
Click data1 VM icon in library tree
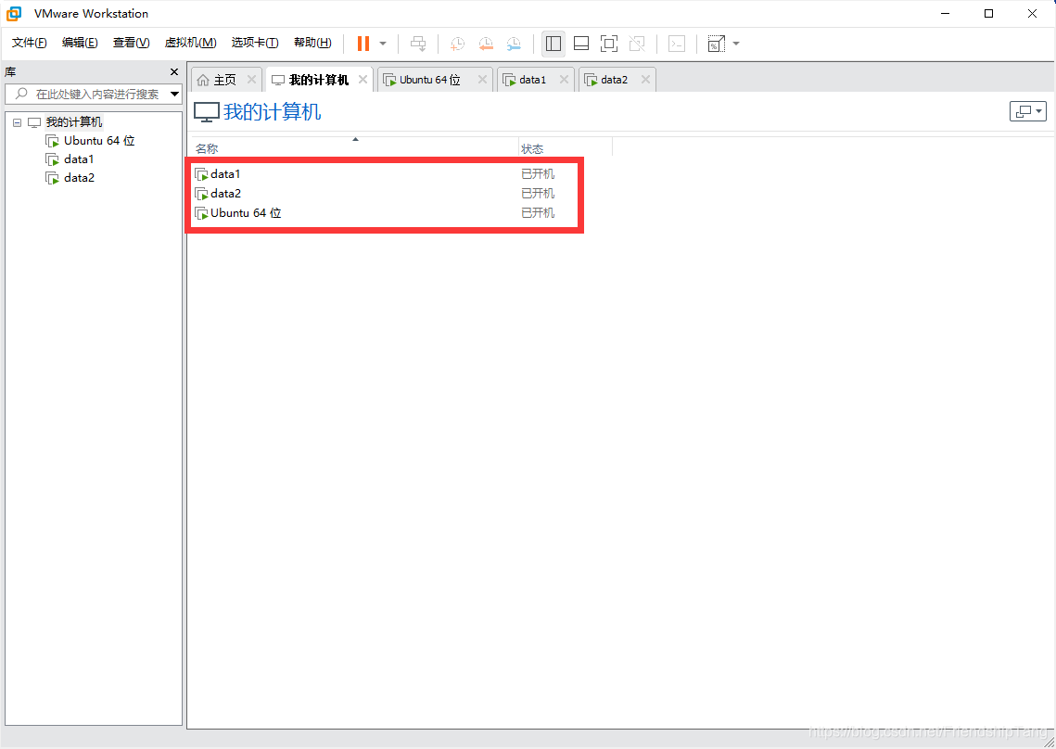click(52, 159)
